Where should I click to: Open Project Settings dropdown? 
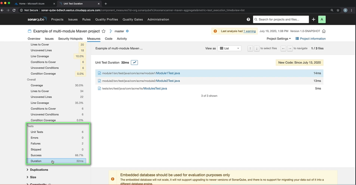(x=278, y=39)
